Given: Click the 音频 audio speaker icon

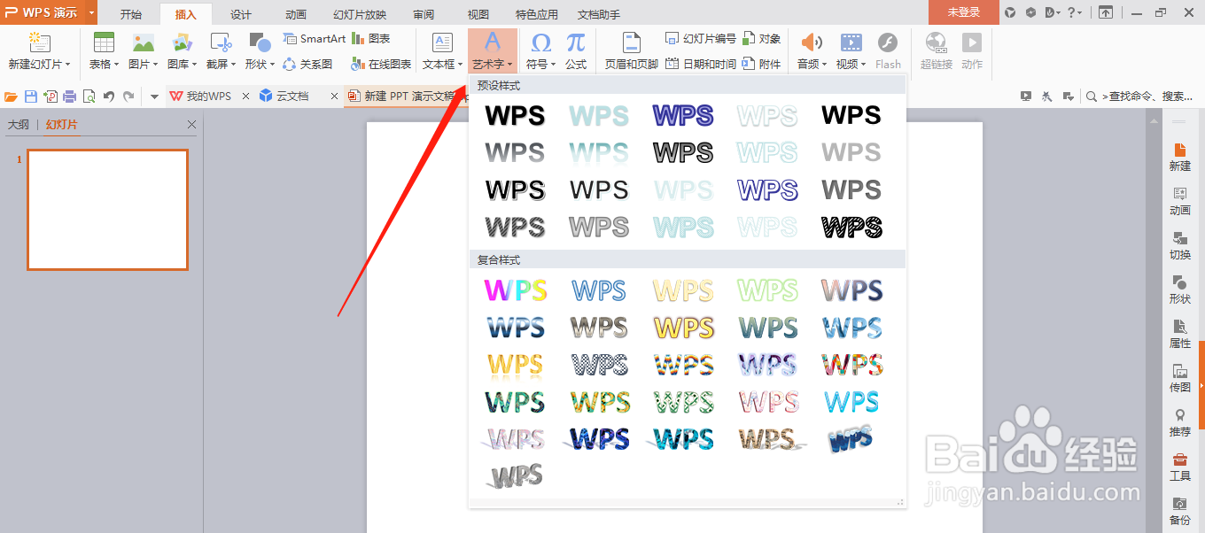Looking at the screenshot, I should click(811, 43).
